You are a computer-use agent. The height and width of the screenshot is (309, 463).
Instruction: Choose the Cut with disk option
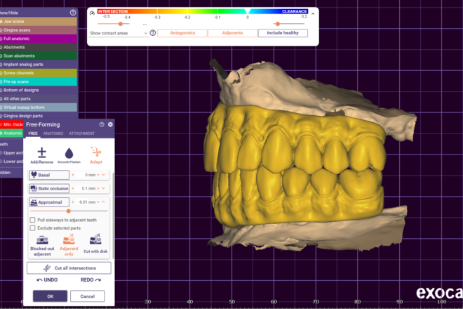click(x=95, y=244)
